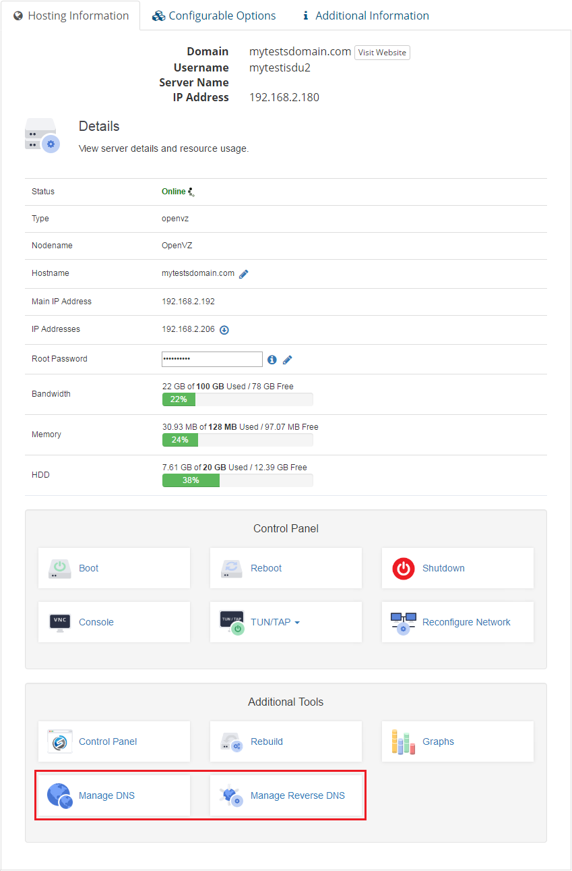Click the Nodename value OpenVZ

click(177, 246)
